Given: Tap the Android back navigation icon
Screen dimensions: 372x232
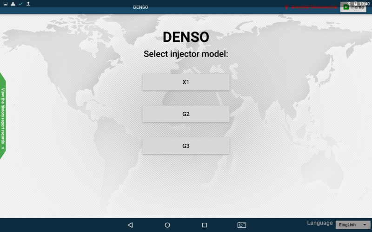Looking at the screenshot, I should [130, 225].
